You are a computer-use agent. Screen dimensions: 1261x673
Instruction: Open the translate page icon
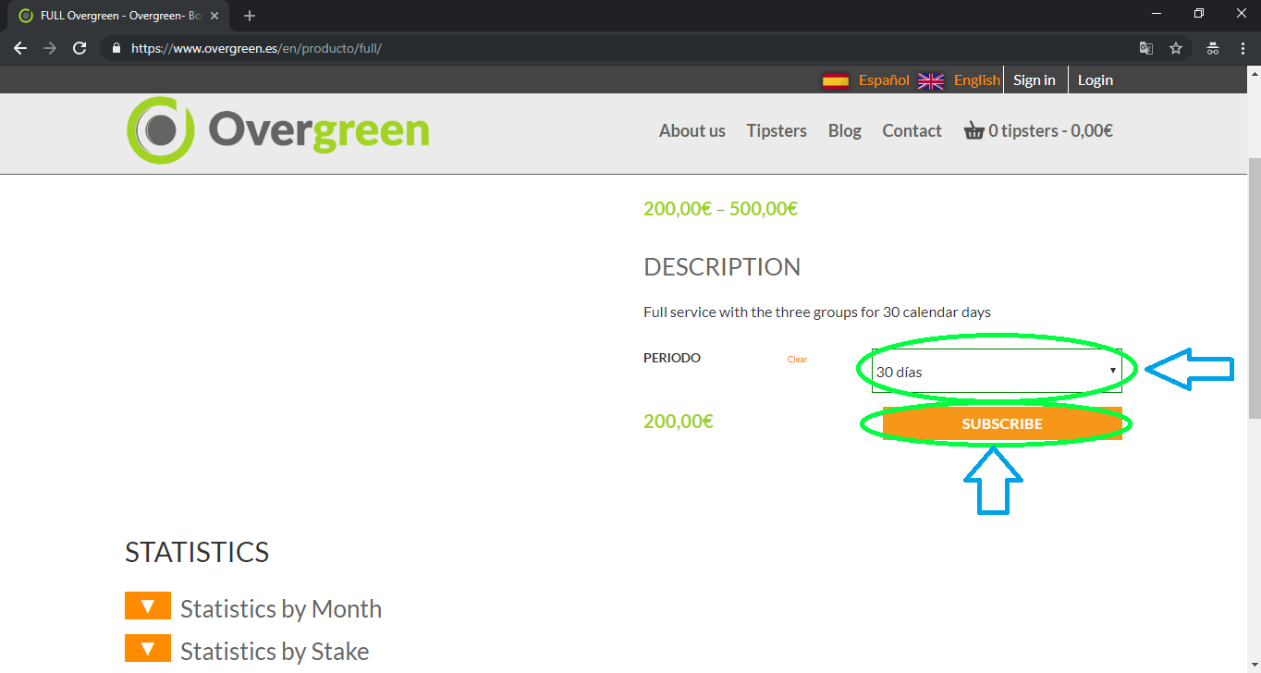1146,48
